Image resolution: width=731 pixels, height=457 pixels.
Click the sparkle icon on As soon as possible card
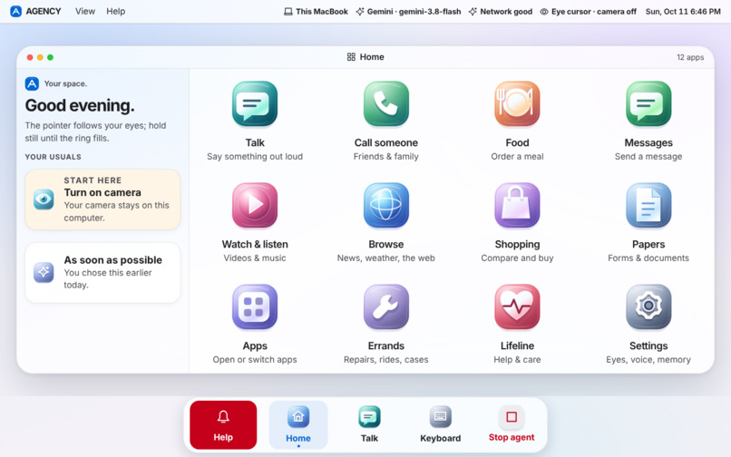click(x=44, y=272)
